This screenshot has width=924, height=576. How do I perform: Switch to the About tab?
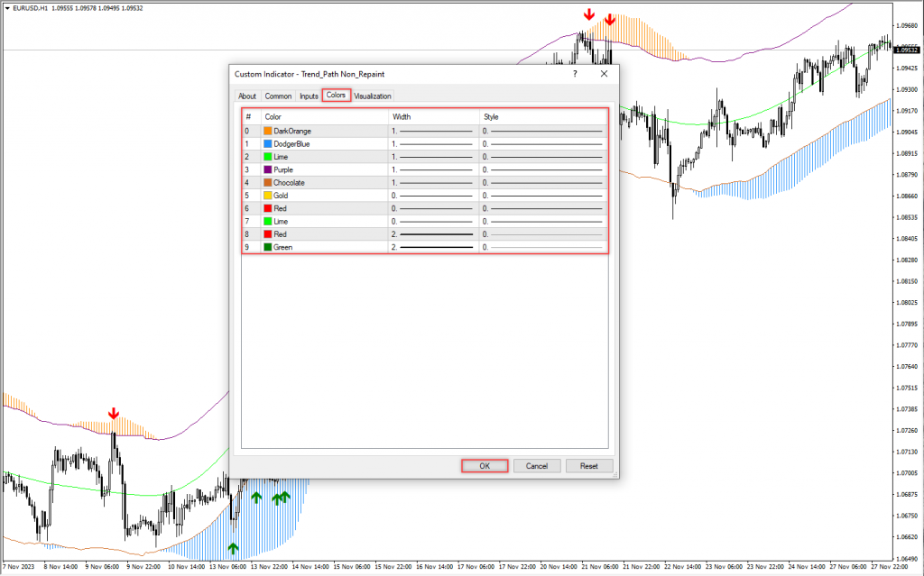246,96
